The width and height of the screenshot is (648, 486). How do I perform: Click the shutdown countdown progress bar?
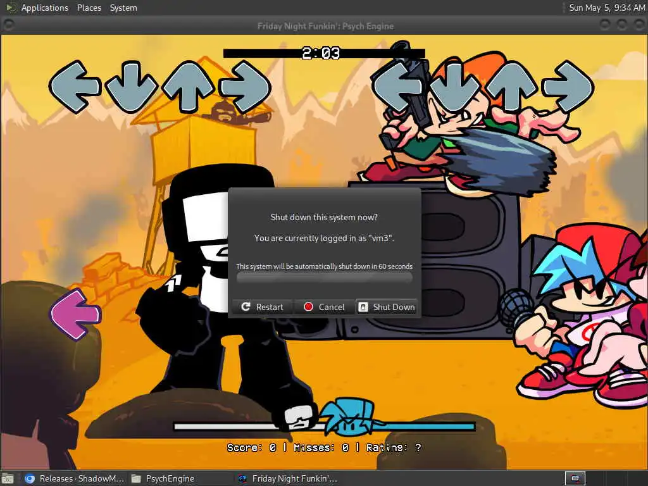tap(325, 277)
